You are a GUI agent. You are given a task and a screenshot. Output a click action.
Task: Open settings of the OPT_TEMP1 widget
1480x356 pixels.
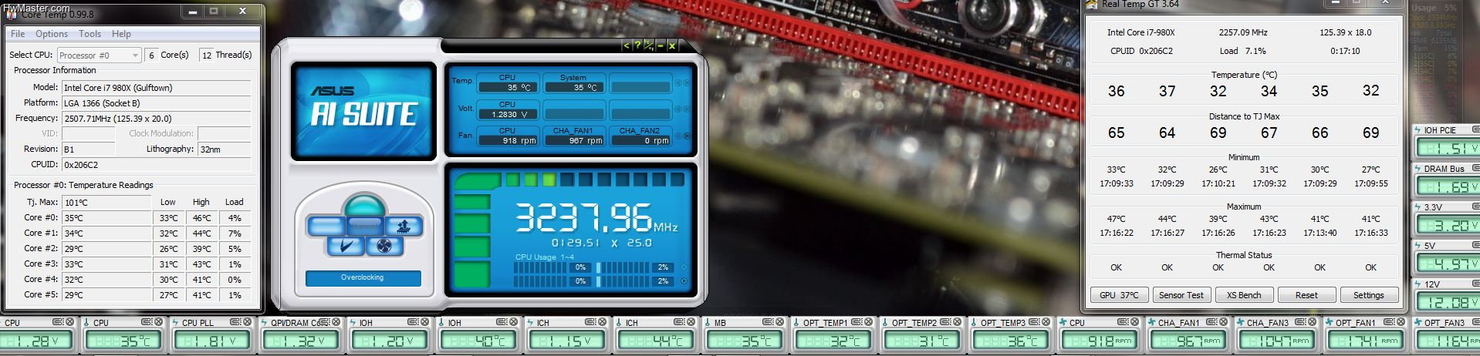coord(857,322)
